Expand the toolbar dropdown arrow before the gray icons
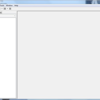100x100 pixels. pyautogui.click(x=2, y=9)
